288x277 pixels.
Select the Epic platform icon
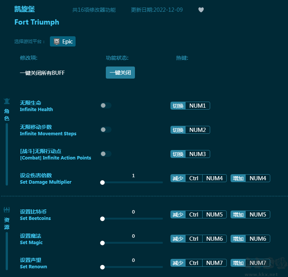click(57, 42)
